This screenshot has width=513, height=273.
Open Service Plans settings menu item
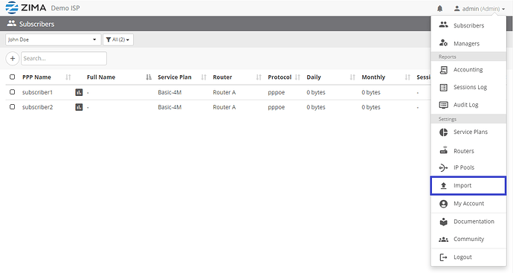tap(468, 132)
